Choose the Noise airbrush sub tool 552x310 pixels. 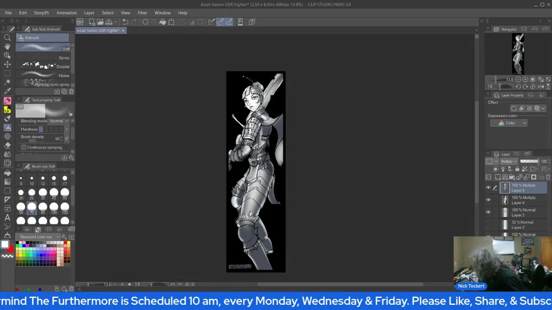click(43, 75)
